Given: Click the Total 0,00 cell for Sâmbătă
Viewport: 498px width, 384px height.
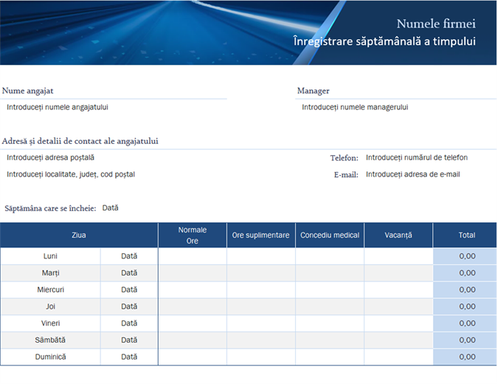Looking at the screenshot, I should 465,340.
